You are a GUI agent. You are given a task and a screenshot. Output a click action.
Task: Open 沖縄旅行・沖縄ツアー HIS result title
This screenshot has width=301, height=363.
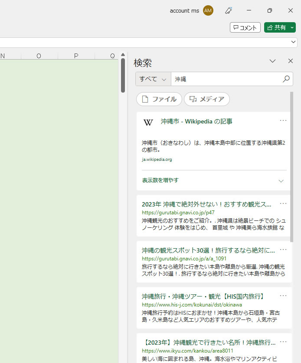(203, 296)
